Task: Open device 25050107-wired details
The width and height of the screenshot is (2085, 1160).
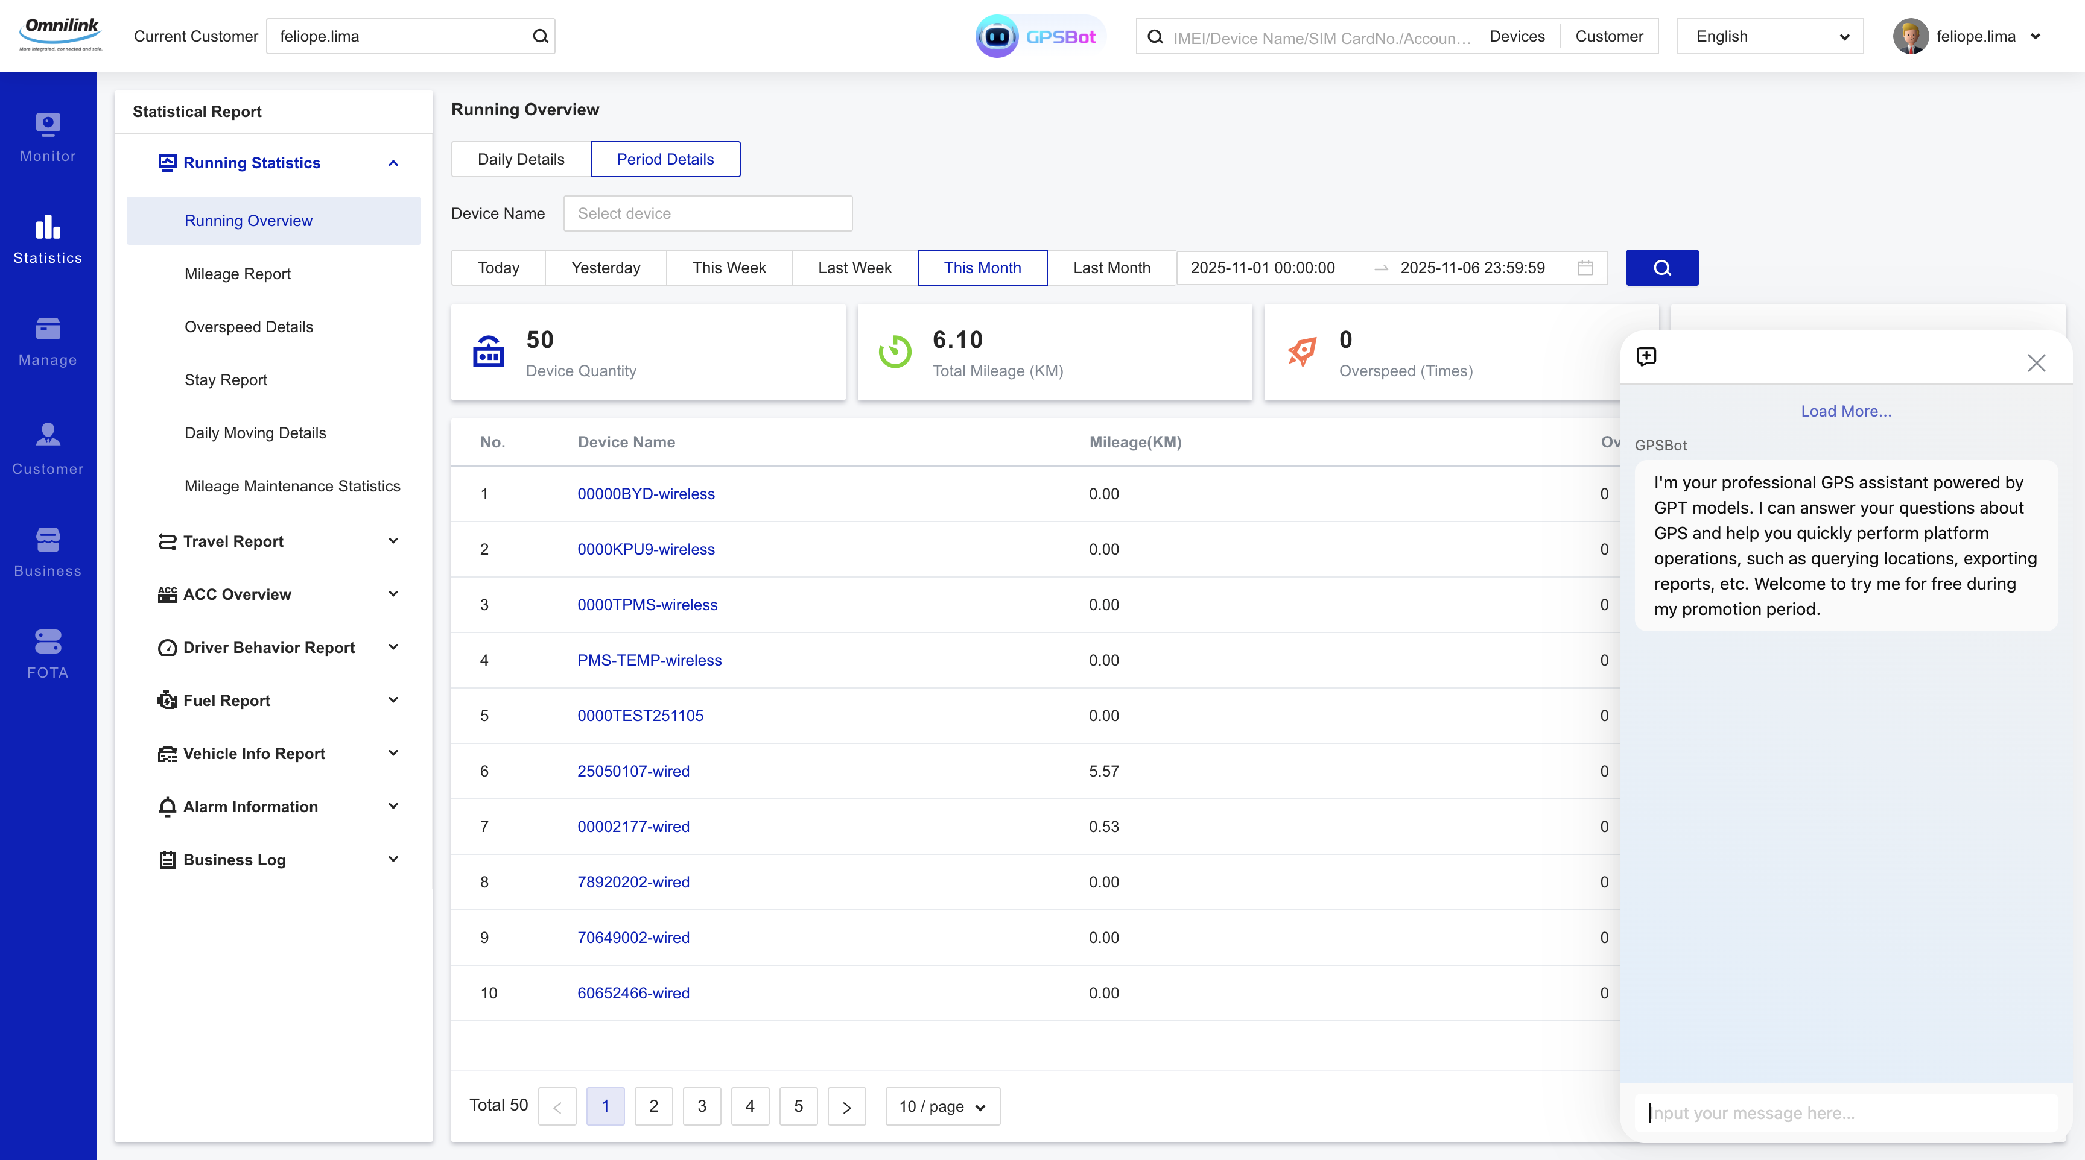Action: click(633, 771)
